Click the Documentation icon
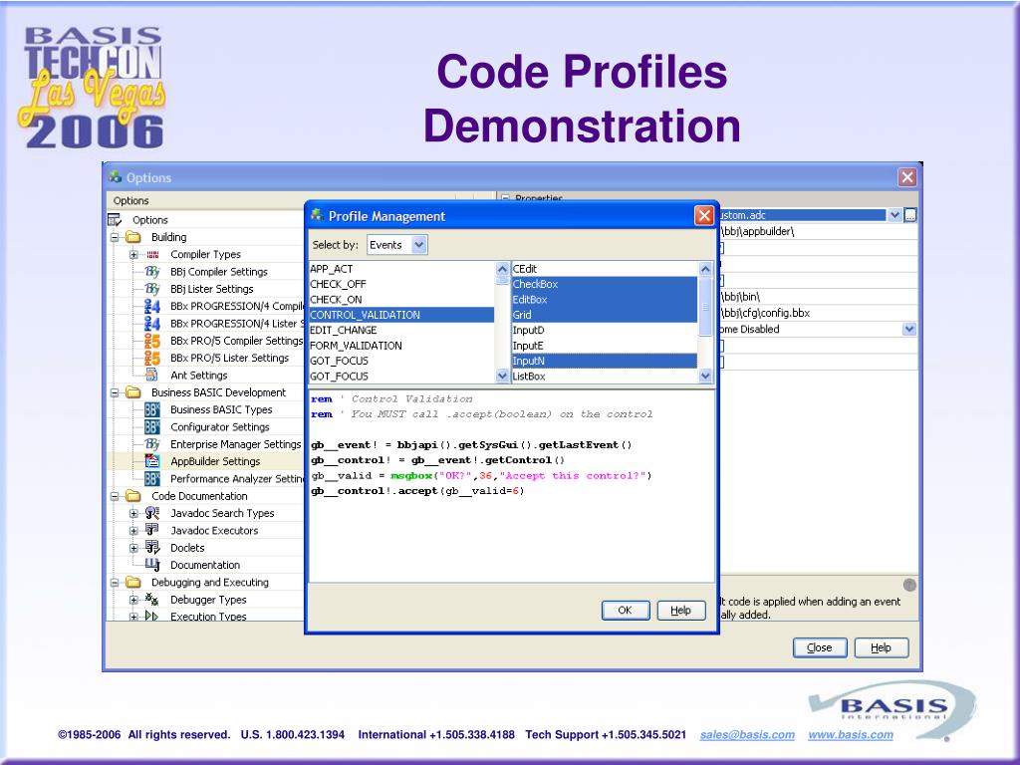This screenshot has width=1020, height=765. 152,565
